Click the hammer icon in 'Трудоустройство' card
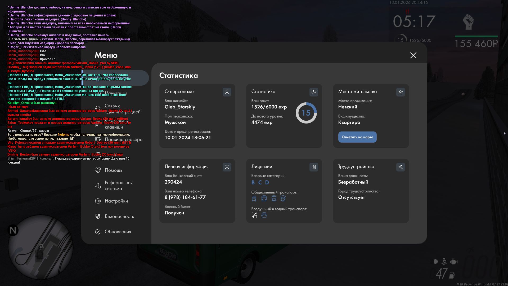Viewport: 508px width, 286px height. [x=401, y=167]
